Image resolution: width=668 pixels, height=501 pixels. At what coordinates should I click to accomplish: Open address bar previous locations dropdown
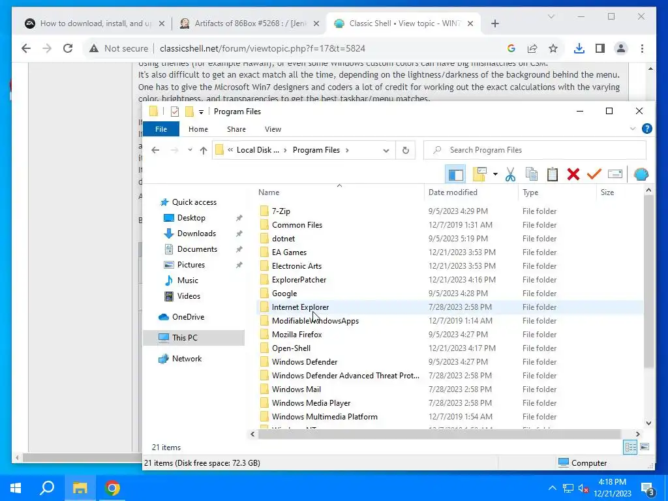tap(386, 151)
